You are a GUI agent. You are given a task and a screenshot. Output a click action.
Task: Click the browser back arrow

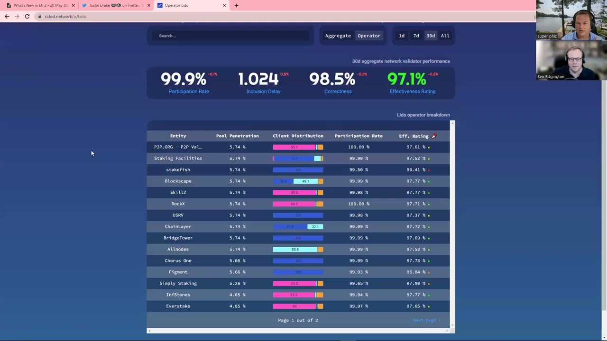[x=7, y=17]
